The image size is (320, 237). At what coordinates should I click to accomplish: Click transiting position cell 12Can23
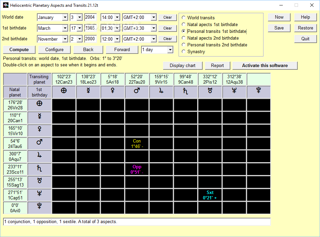64,79
